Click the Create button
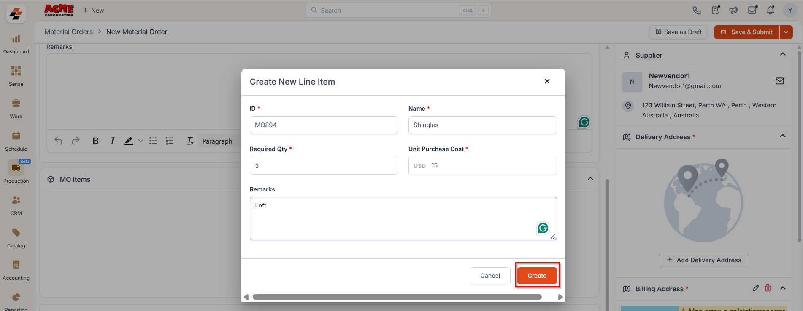The width and height of the screenshot is (803, 311). click(537, 276)
